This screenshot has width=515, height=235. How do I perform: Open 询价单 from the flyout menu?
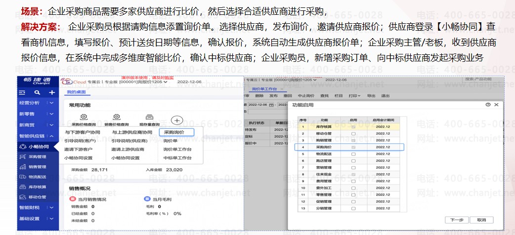tap(171, 141)
